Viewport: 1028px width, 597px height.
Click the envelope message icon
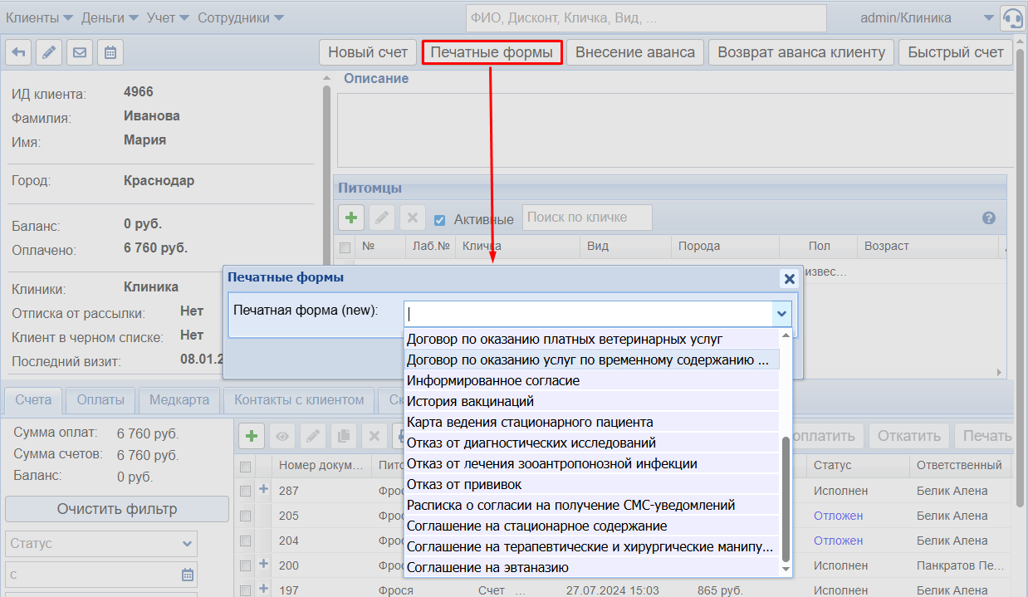click(x=80, y=52)
